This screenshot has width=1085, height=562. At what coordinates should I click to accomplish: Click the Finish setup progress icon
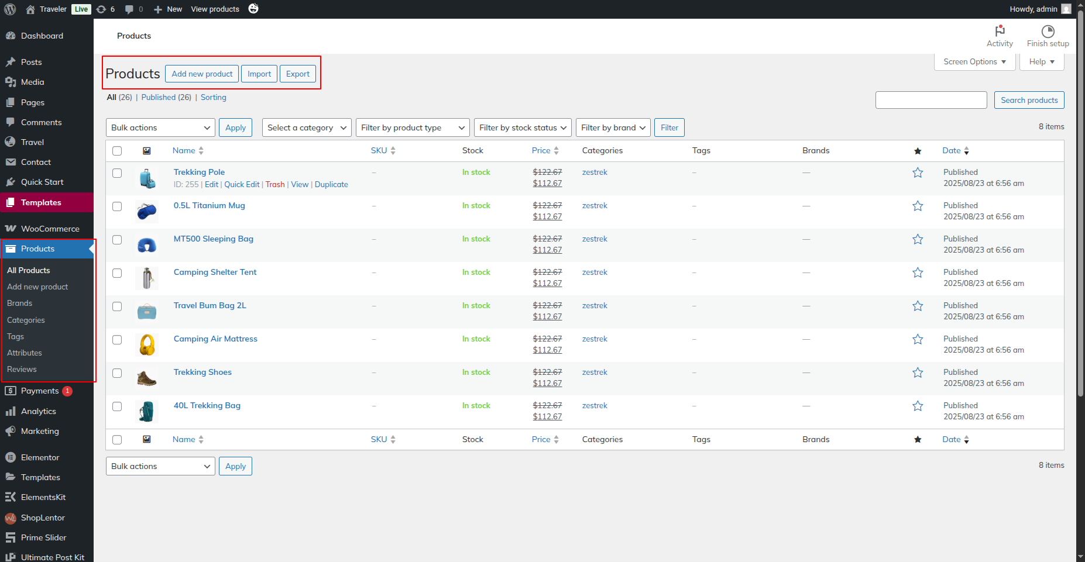1048,31
